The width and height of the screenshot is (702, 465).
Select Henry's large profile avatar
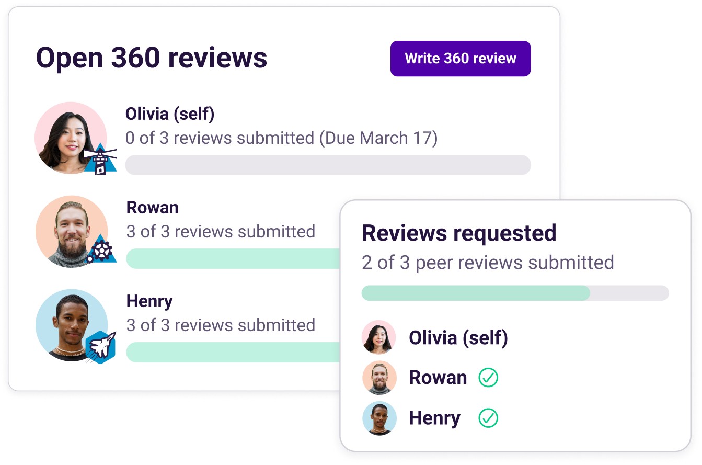68,323
